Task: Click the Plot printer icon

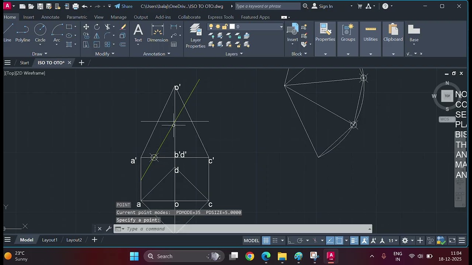Action: click(76, 6)
